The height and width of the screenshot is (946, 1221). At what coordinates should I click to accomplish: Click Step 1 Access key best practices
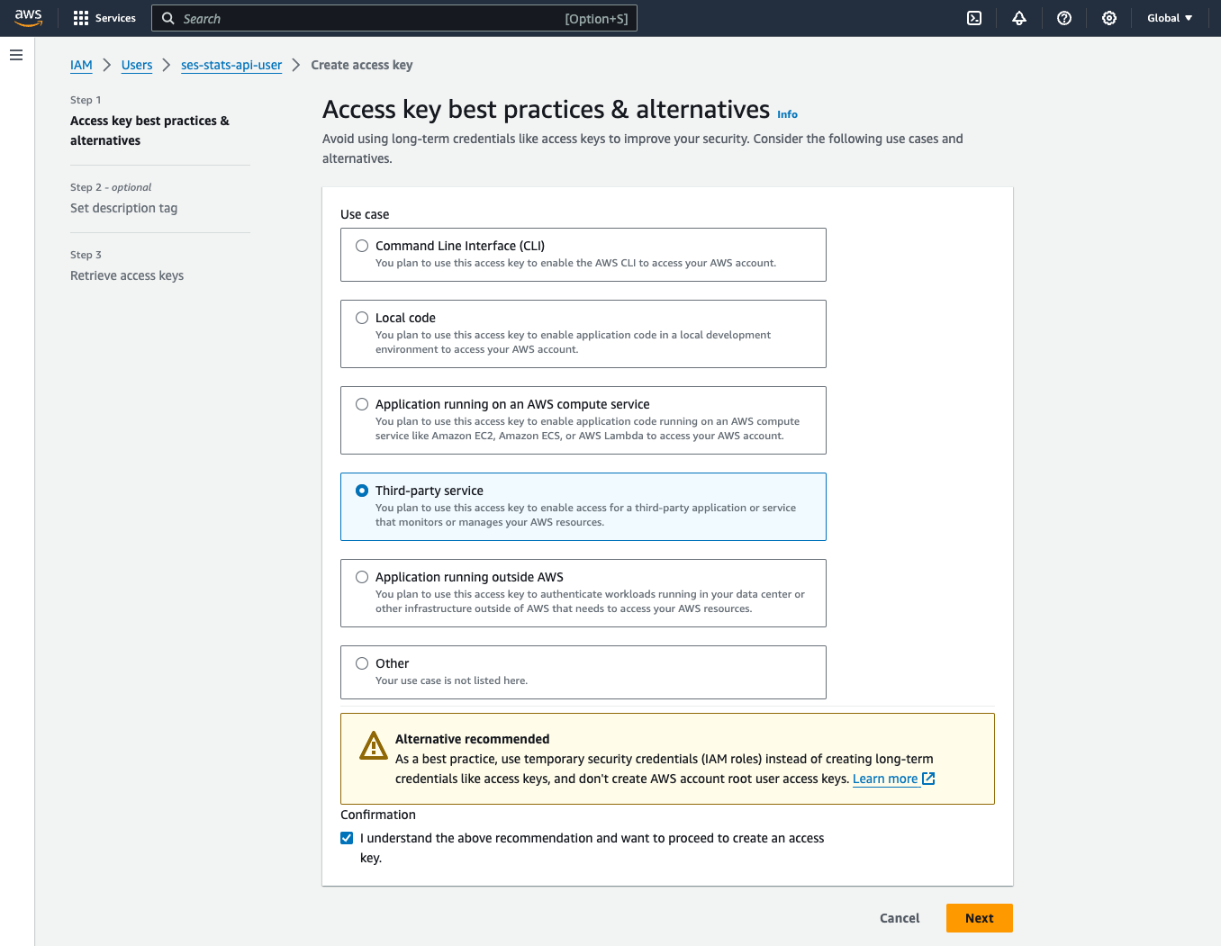149,131
